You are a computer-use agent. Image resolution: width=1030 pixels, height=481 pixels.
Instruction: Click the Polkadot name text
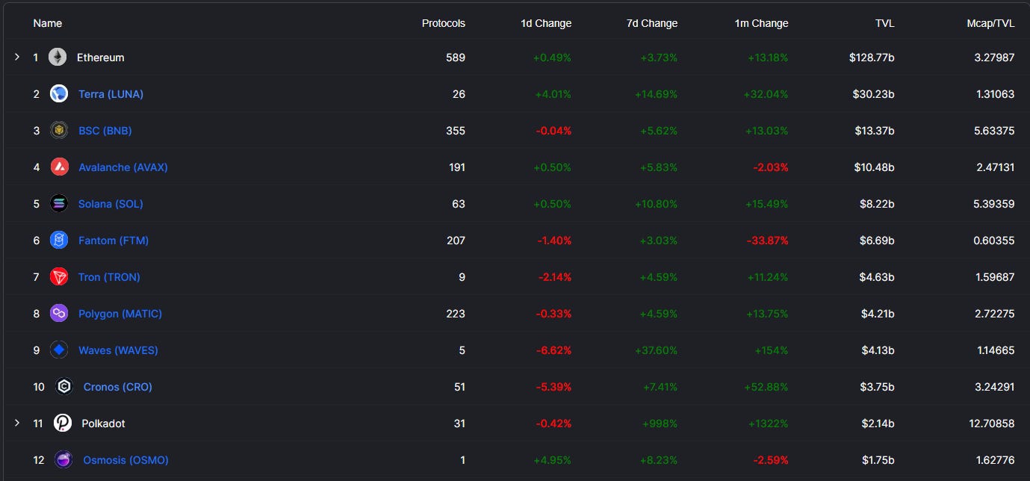[x=103, y=423]
